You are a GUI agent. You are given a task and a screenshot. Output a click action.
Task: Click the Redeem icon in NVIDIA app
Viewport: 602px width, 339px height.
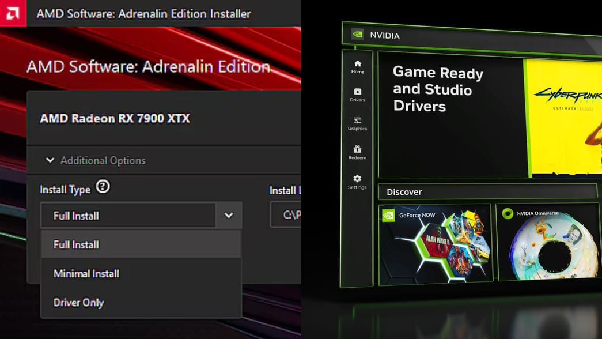357,151
